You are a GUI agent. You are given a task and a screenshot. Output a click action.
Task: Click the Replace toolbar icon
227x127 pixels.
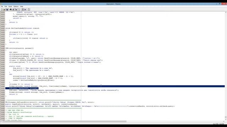(16, 10)
